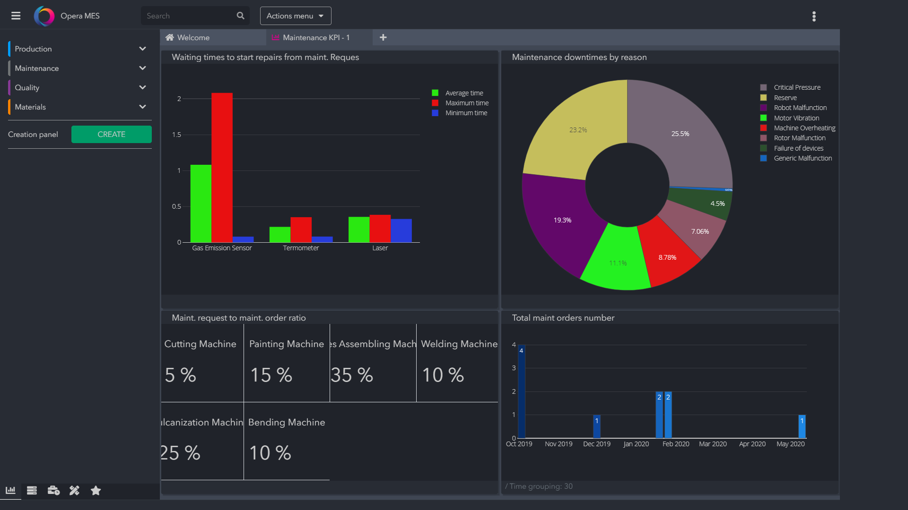Toggle Critical Pressure legend entry
Screen dimensions: 908x510
point(790,87)
